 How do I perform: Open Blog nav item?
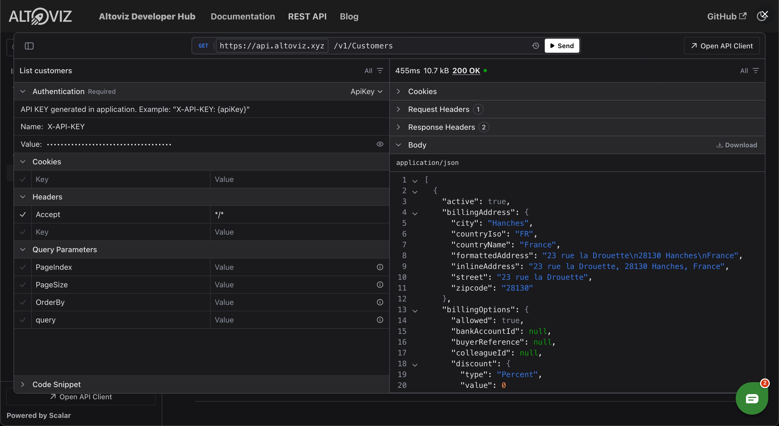(349, 16)
